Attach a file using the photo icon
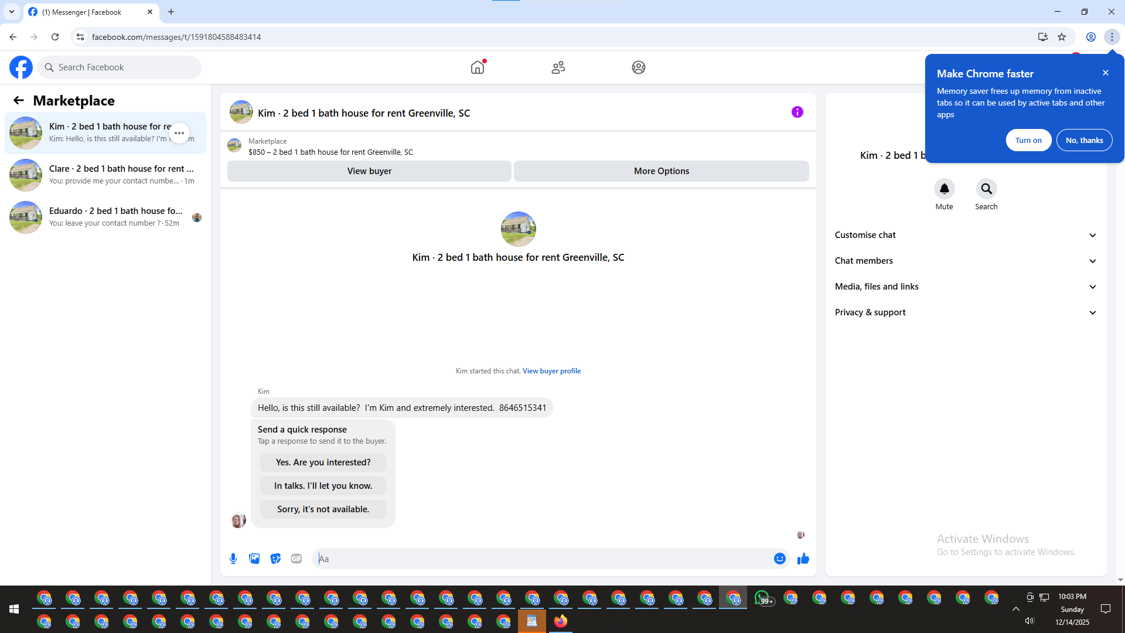The width and height of the screenshot is (1125, 633). [254, 559]
